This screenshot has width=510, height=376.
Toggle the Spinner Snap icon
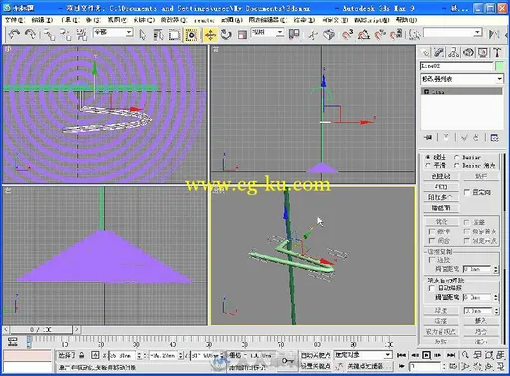(396, 34)
